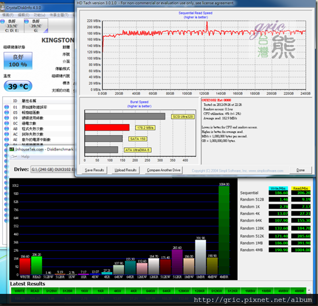318x306 pixels.
Task: Click the 512BW header in Latest Results
Action: pos(51,291)
